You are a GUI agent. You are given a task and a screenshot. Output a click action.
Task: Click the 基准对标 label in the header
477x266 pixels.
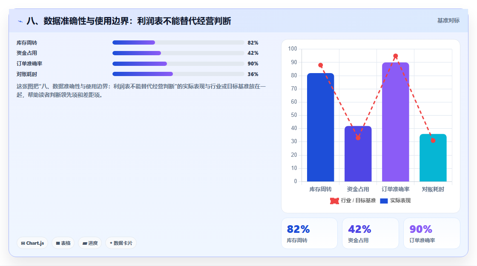(448, 21)
